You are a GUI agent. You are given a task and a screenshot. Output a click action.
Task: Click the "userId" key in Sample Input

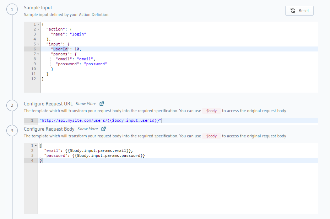point(60,49)
